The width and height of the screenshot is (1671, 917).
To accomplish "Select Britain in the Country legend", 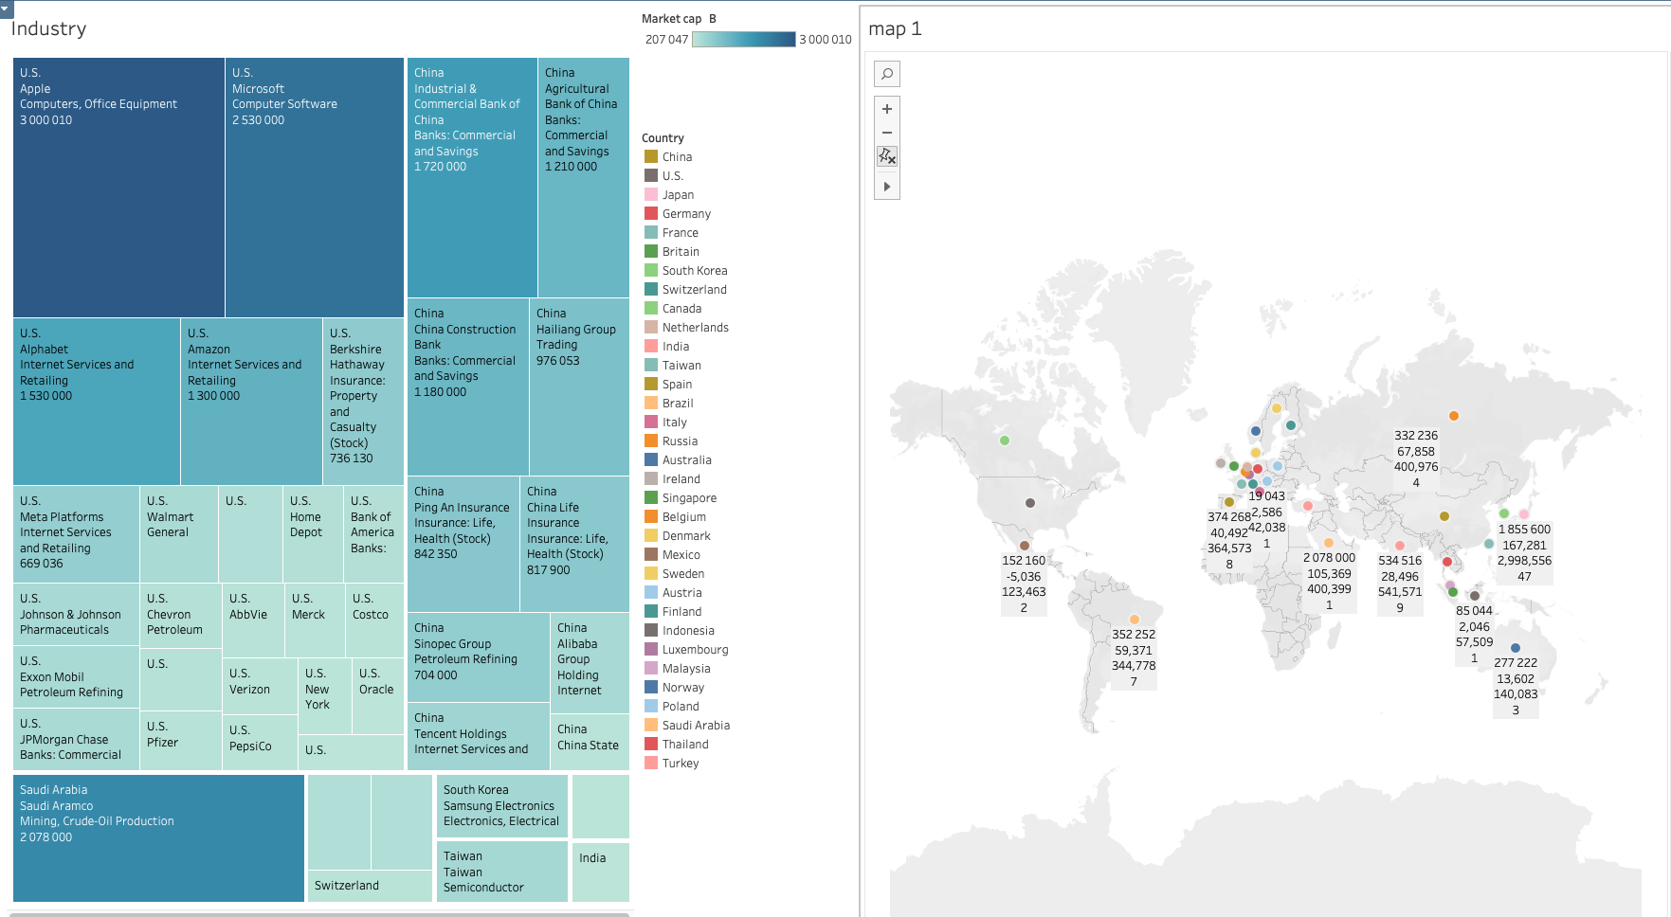I will (681, 252).
